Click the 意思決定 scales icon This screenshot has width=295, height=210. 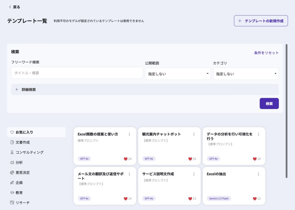(x=12, y=173)
